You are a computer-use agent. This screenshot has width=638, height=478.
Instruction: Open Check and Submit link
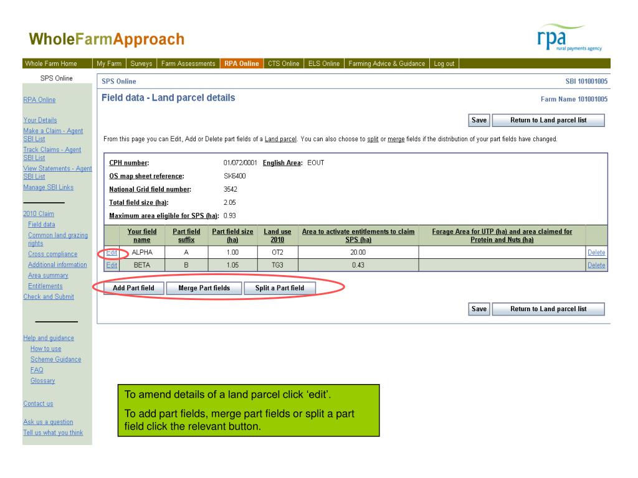tap(49, 297)
